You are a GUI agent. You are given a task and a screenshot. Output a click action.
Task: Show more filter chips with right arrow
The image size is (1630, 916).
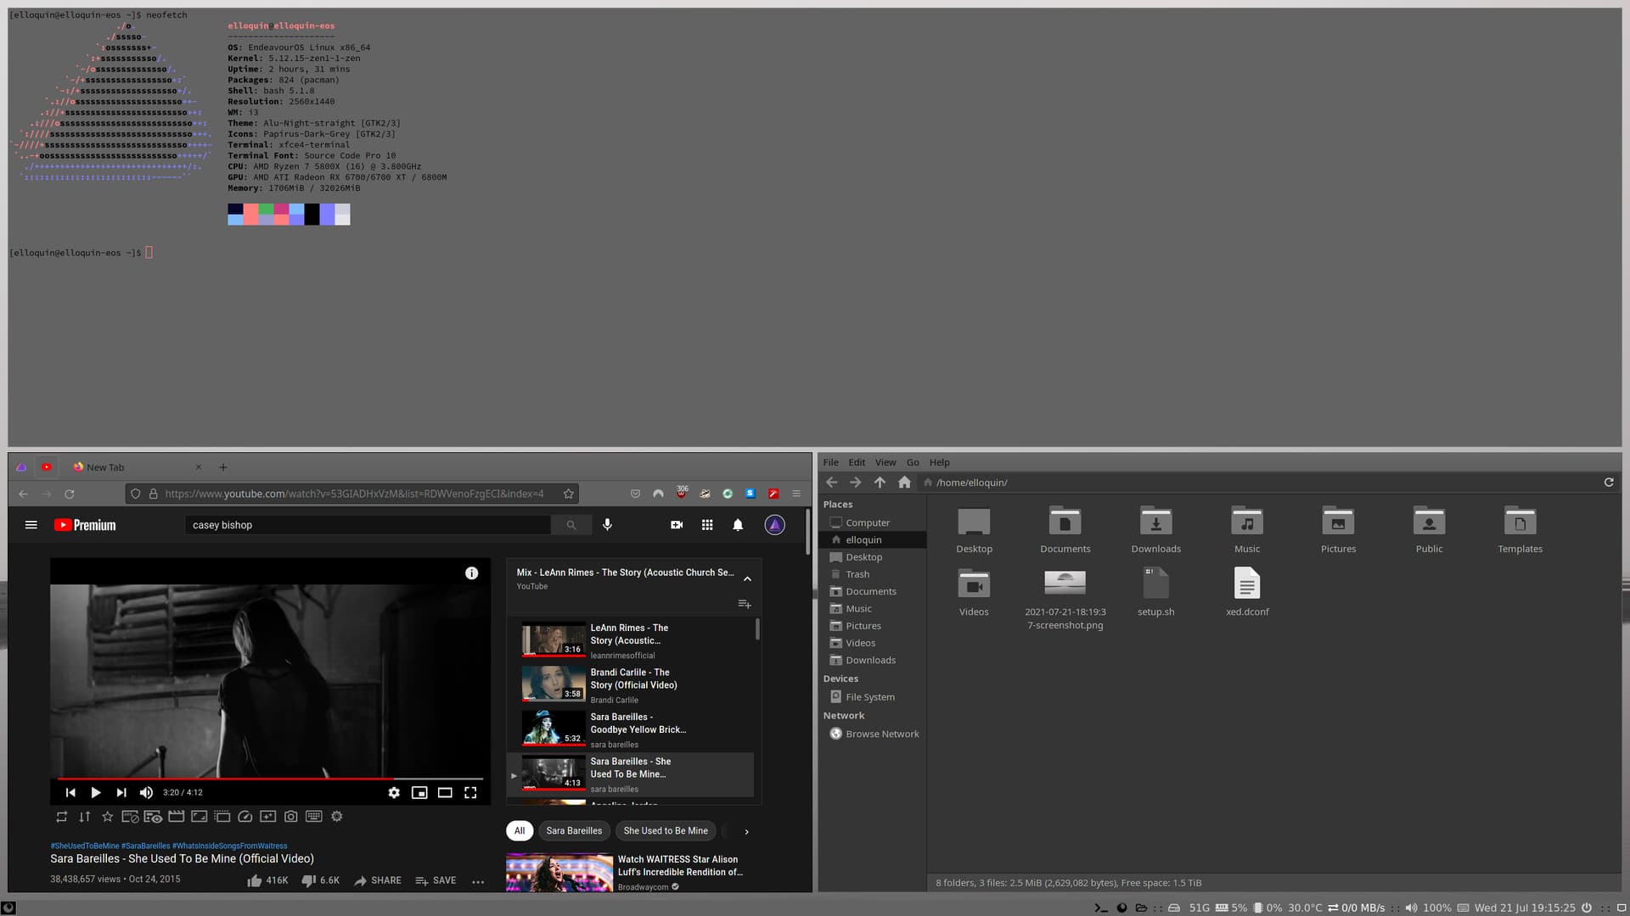click(x=746, y=832)
